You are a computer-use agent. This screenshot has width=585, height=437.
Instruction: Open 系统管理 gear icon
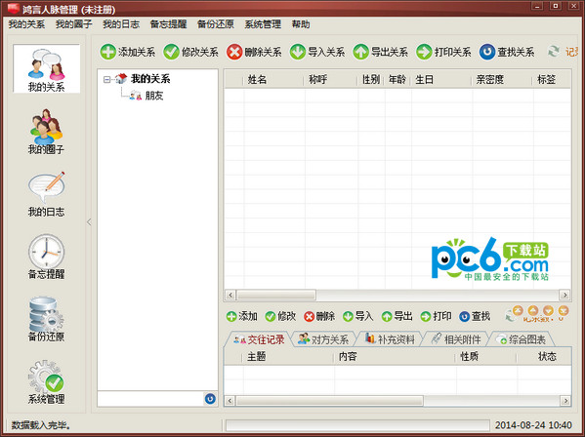(x=46, y=381)
